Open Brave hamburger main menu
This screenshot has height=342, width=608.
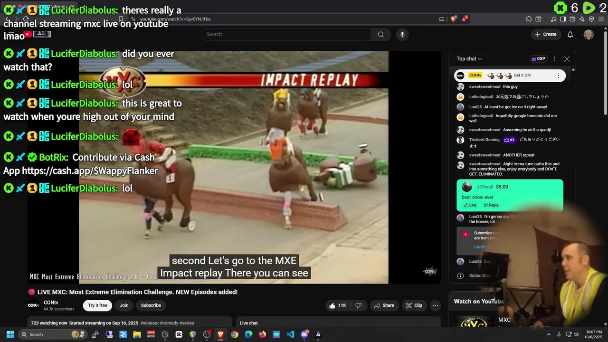[x=601, y=19]
